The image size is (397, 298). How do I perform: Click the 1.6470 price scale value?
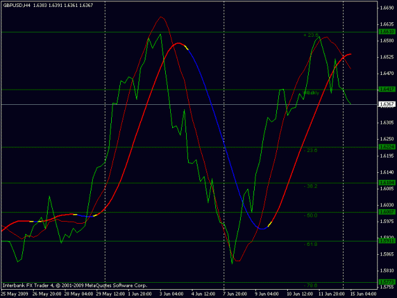387,74
